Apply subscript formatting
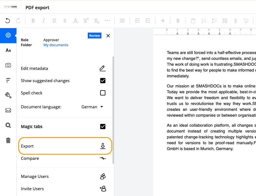This screenshot has width=256, height=196. (x=96, y=21)
